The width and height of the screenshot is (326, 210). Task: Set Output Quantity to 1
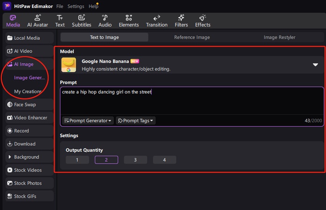pos(77,160)
